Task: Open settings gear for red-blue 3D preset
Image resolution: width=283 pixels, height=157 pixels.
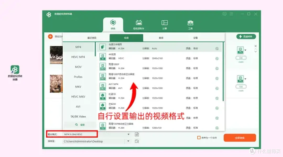Action: (x=217, y=98)
